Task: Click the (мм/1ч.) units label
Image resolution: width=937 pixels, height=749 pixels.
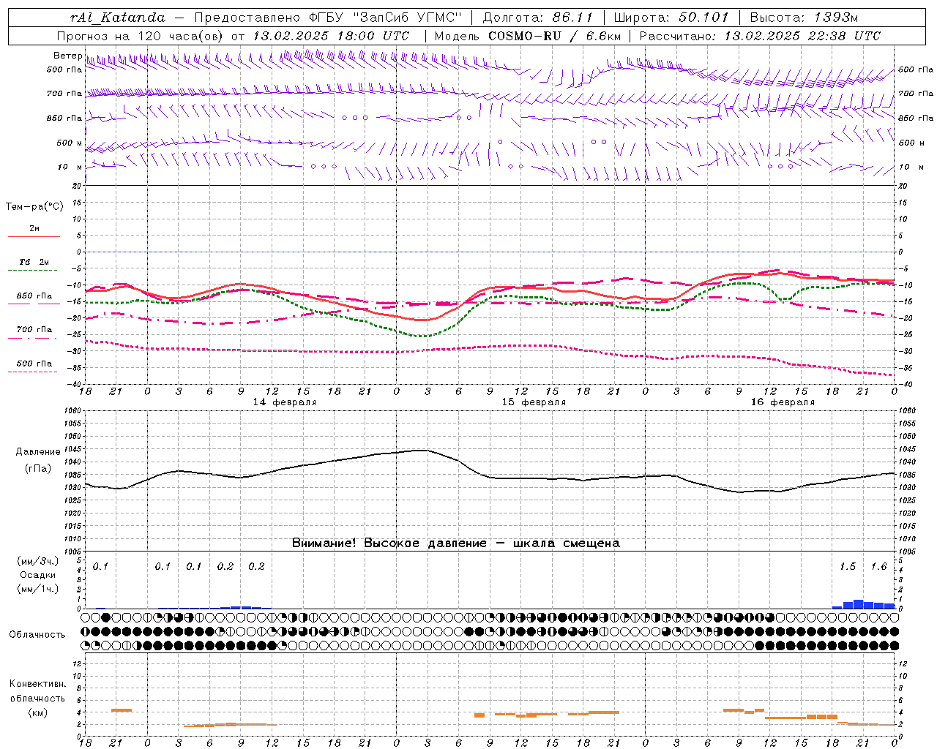Action: [37, 589]
